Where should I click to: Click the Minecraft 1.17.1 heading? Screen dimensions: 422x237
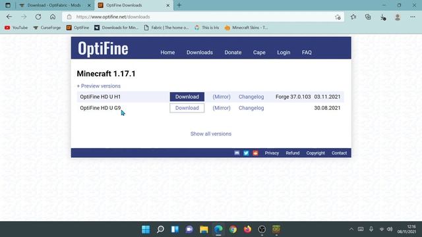(x=106, y=74)
